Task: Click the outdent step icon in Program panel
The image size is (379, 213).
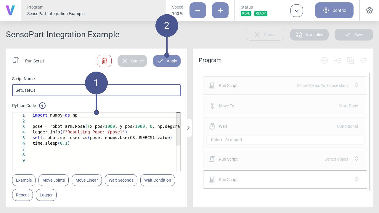Action: coord(364,60)
